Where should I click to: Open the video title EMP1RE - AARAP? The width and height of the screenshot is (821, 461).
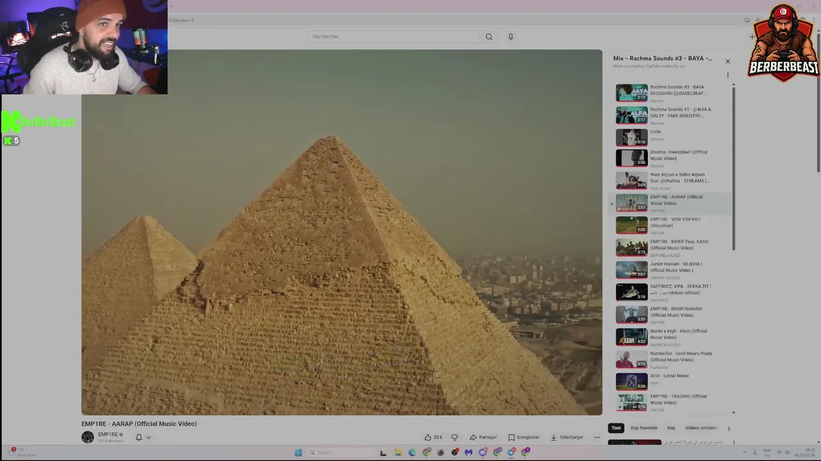(x=139, y=424)
